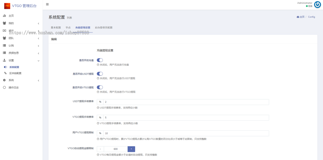Click the USDT提现手续费率 input field
The image size is (323, 160).
click(x=186, y=102)
